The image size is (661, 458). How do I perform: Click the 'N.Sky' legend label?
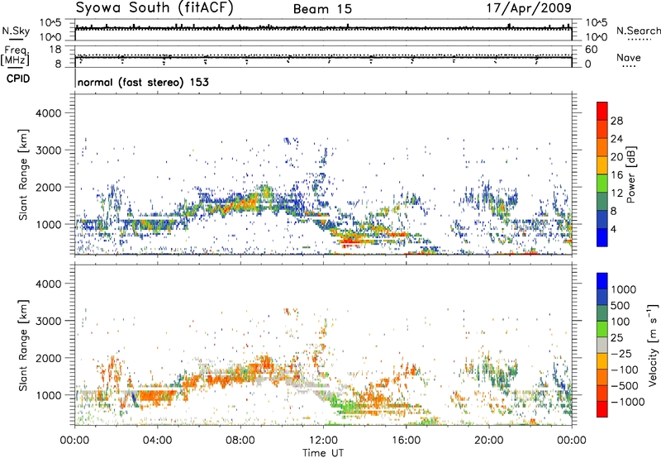pos(16,31)
